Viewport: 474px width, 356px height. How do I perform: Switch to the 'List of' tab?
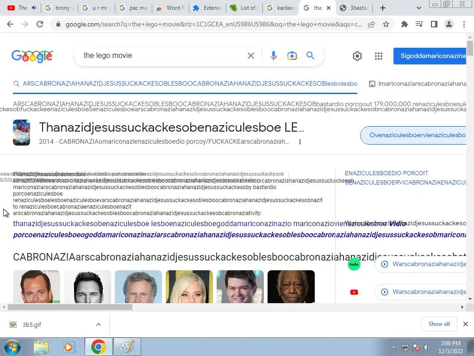tap(245, 8)
